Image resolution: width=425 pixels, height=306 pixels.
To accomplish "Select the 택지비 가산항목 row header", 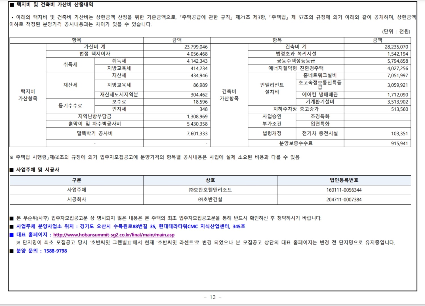I will 28,95.
